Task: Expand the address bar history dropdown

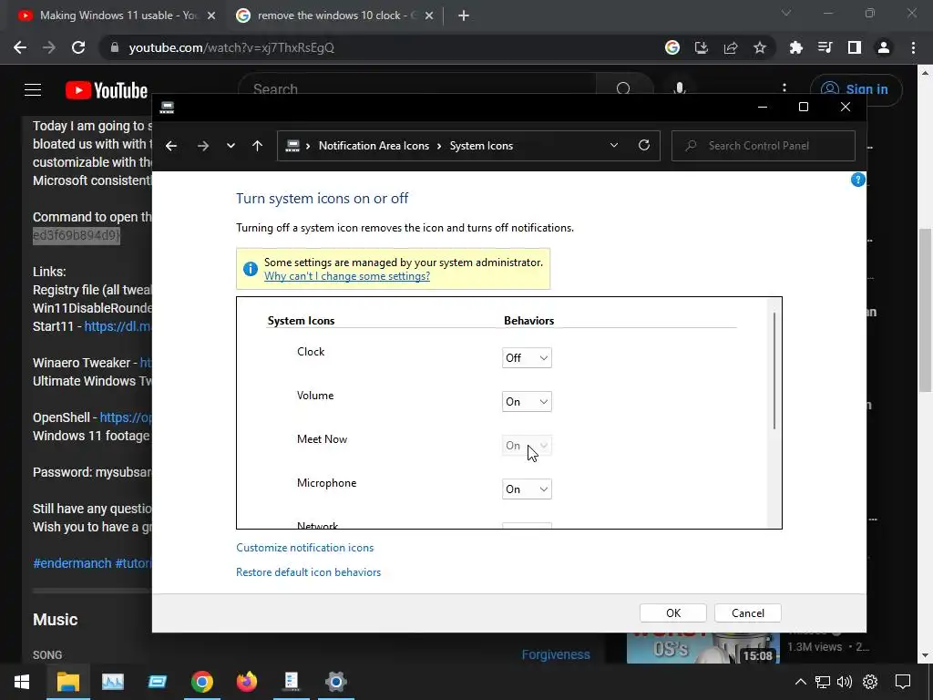Action: coord(614,146)
